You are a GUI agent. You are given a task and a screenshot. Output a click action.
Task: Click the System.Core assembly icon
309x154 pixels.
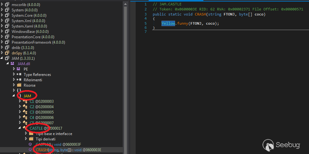point(7,15)
